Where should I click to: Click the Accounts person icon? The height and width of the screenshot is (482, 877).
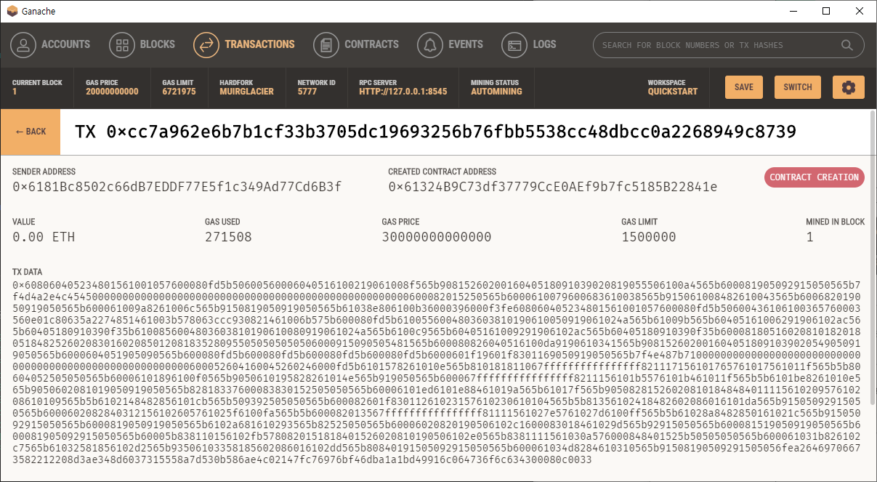[x=24, y=45]
